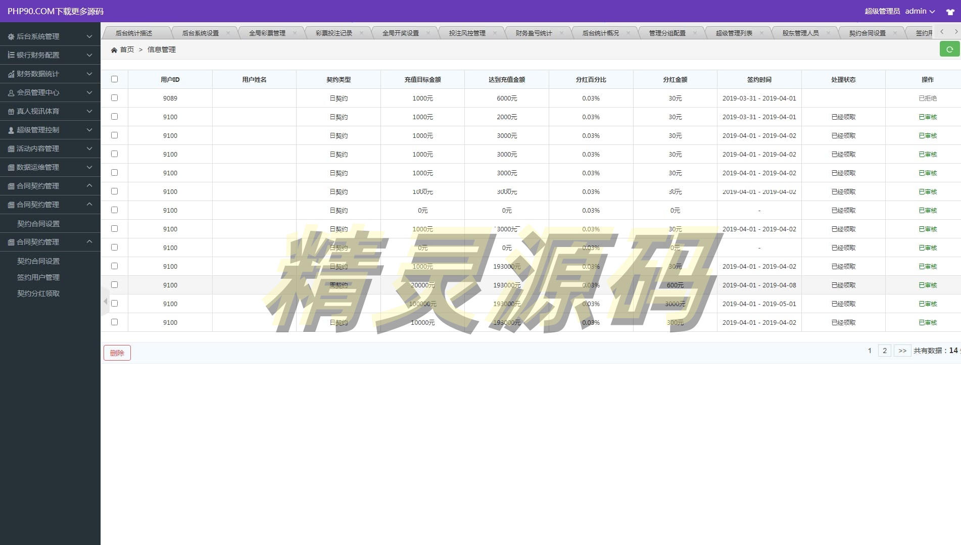Close the 财务盈亏统计 tab
The width and height of the screenshot is (961, 545).
561,33
